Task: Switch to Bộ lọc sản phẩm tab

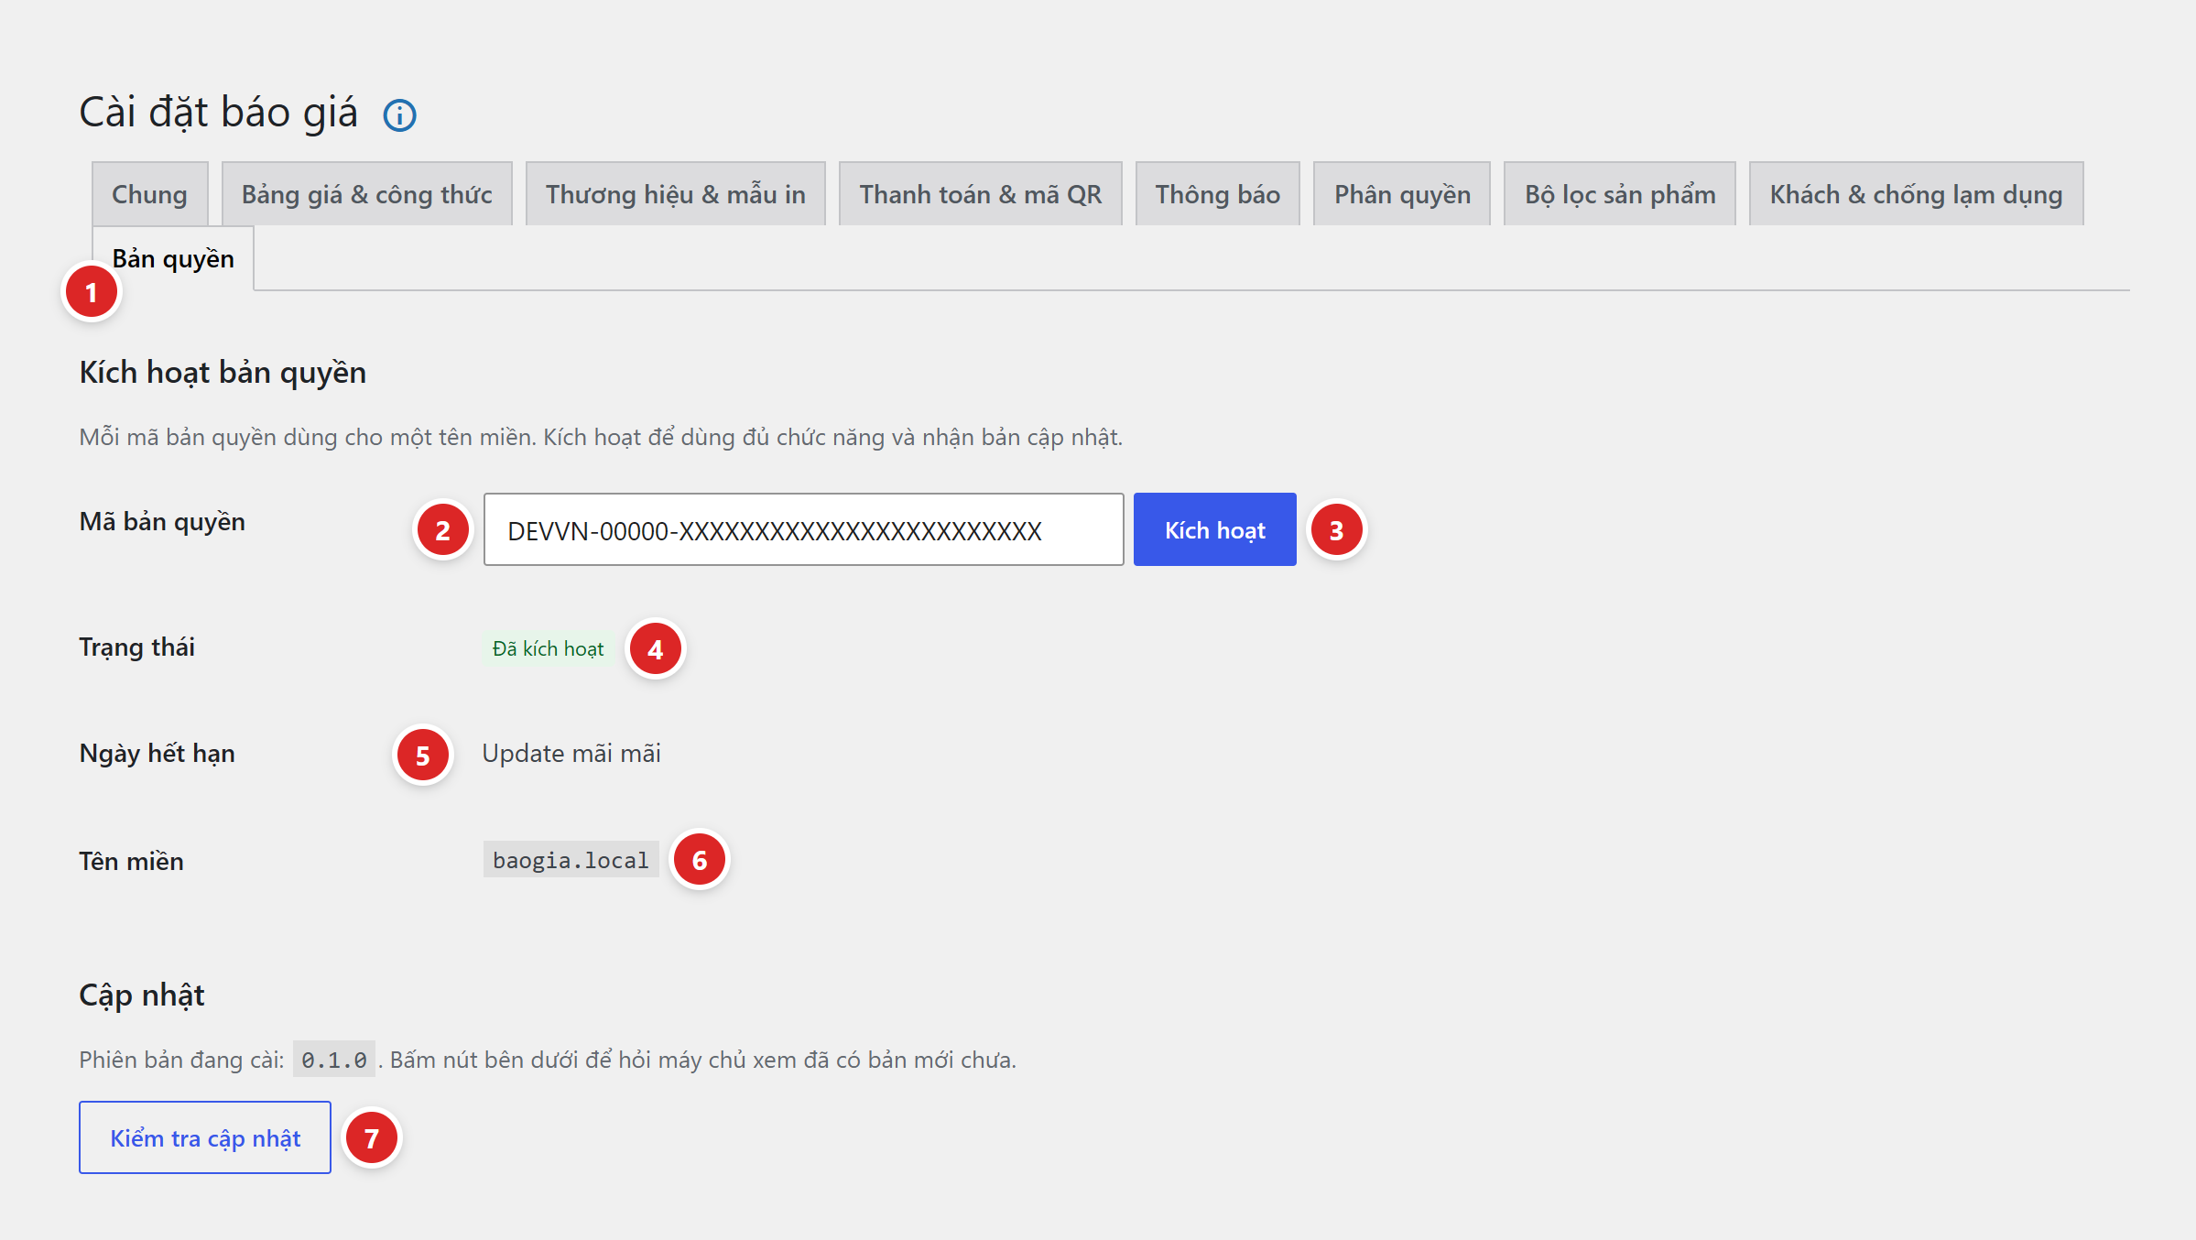Action: click(1619, 194)
